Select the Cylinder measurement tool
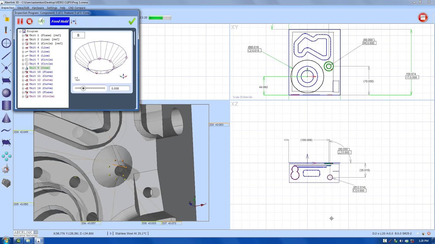This screenshot has height=244, width=435. point(6,105)
